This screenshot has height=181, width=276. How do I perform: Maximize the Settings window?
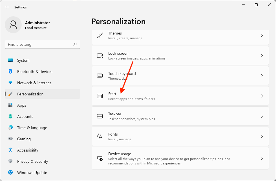coord(256,5)
